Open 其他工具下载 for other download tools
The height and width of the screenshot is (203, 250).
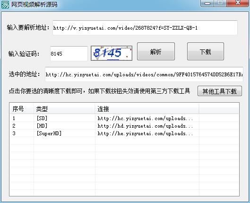220,91
